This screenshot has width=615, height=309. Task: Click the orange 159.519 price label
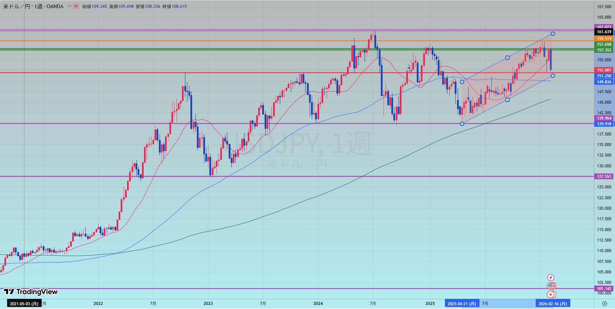click(x=604, y=39)
